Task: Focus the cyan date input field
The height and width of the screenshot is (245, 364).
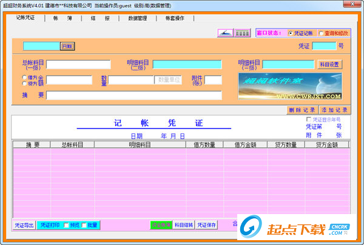Action: 41,46
